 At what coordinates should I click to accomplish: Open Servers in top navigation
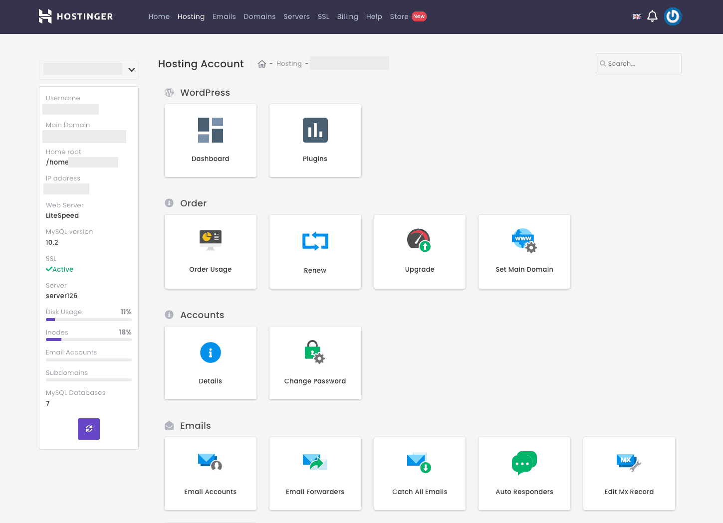[x=296, y=16]
